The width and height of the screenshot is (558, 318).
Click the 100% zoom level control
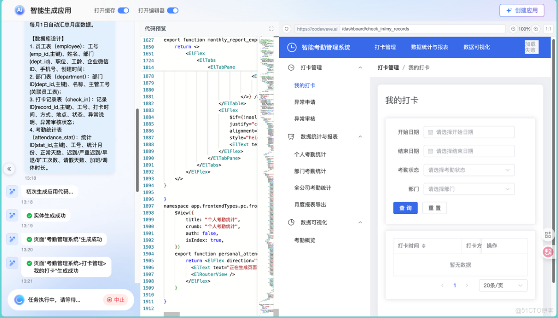[x=524, y=29]
